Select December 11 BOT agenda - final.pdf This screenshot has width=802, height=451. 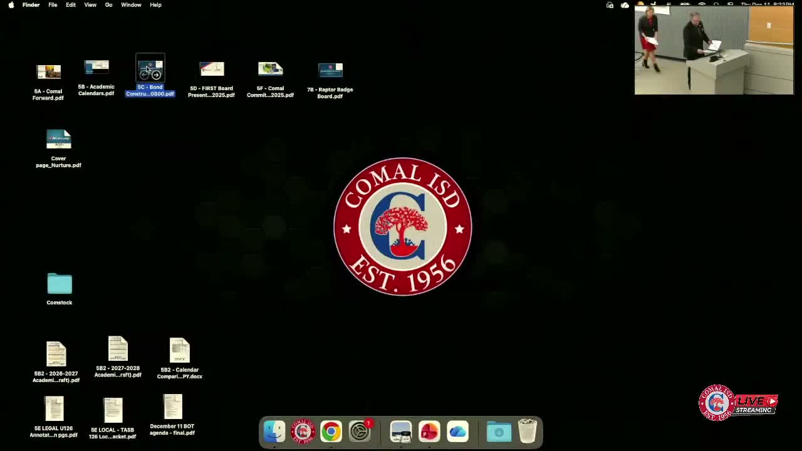click(x=172, y=407)
